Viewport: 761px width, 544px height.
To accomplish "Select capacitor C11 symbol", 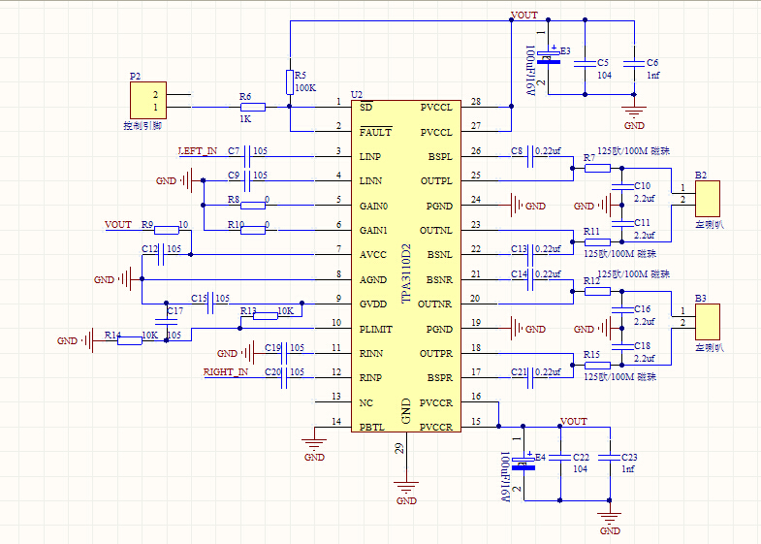I will (622, 224).
